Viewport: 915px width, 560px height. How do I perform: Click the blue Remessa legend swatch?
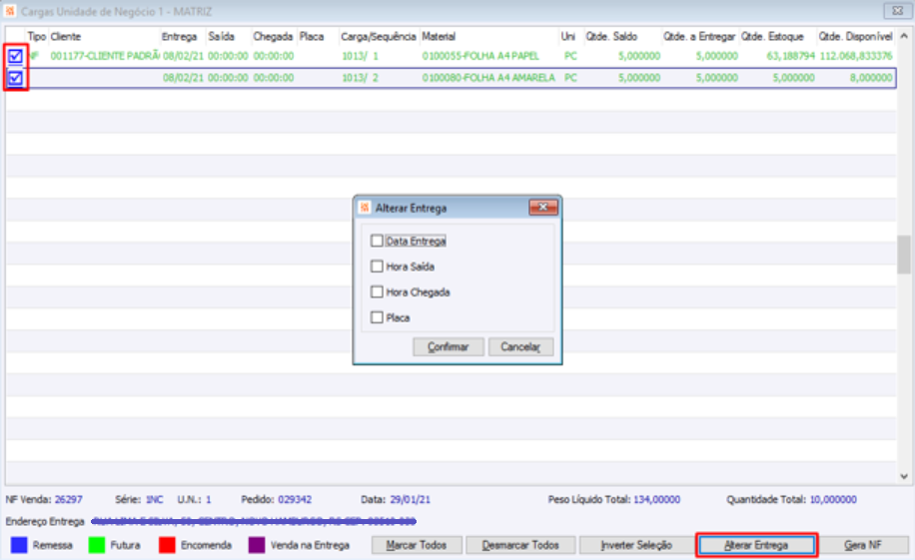coord(19,545)
